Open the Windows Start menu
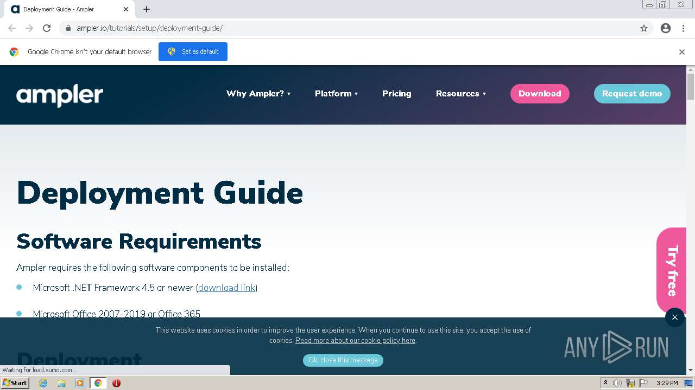The image size is (695, 390). point(15,383)
